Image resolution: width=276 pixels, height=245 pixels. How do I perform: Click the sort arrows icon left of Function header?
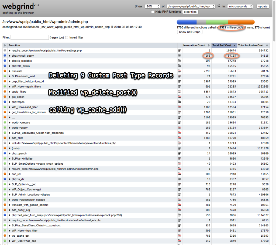(5, 46)
